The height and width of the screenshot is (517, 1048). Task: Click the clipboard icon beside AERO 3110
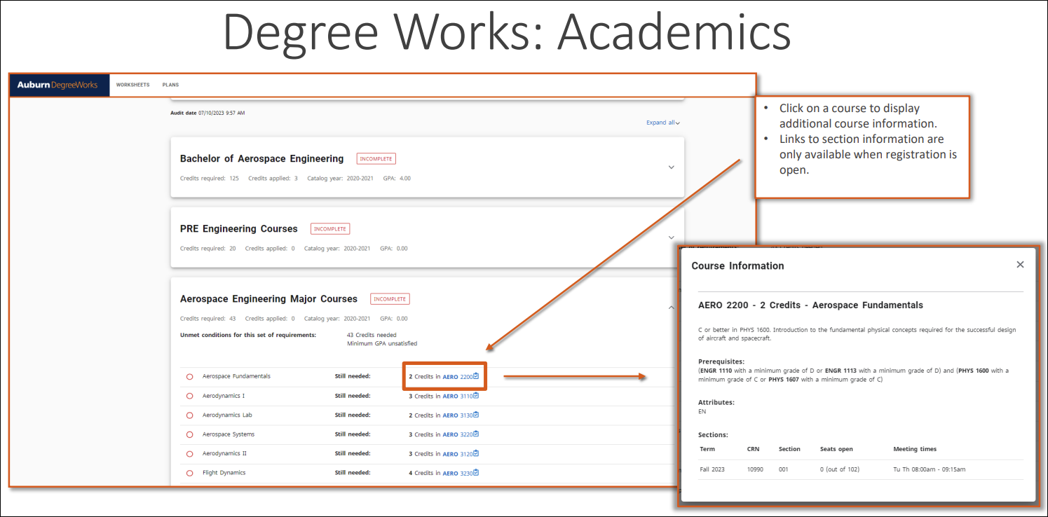[477, 396]
